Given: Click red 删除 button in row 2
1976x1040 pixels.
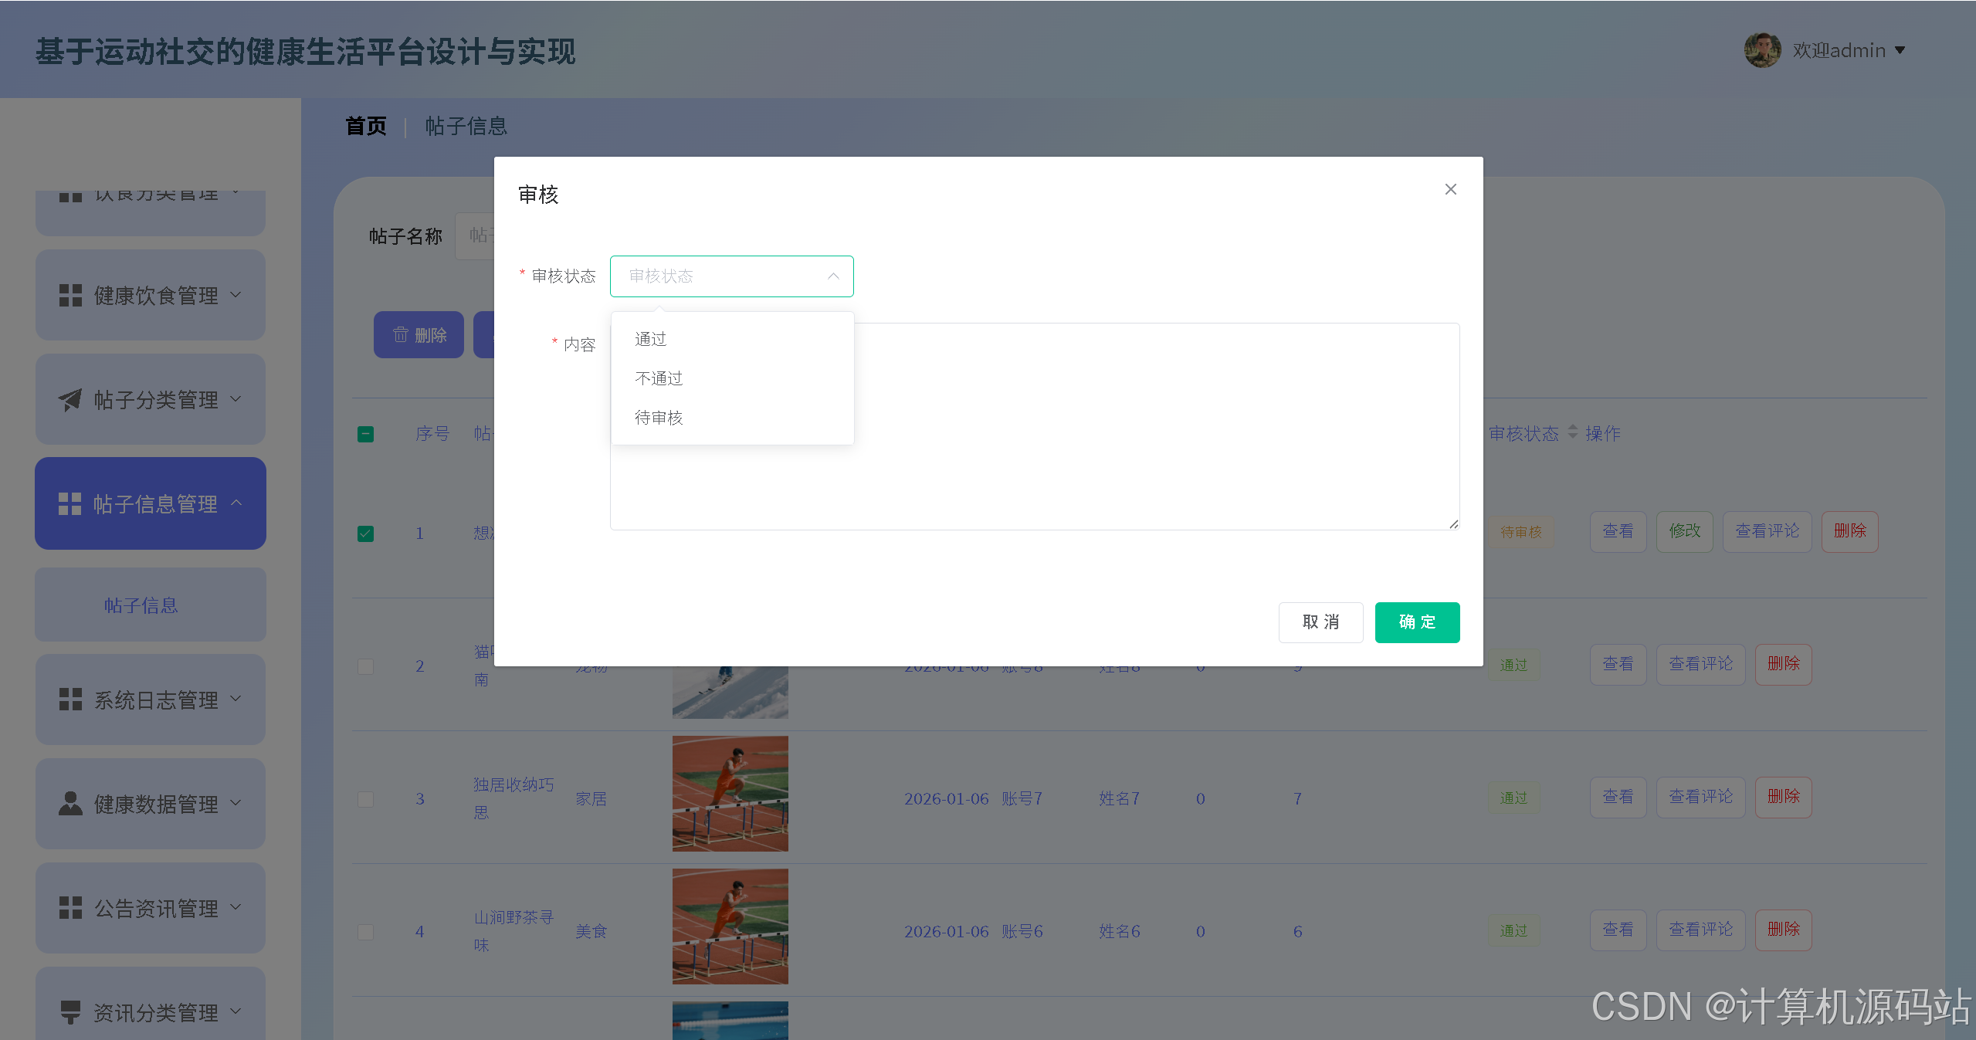Looking at the screenshot, I should click(x=1783, y=664).
